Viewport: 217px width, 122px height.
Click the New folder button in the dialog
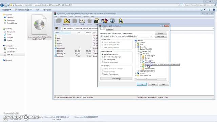tap(161, 36)
